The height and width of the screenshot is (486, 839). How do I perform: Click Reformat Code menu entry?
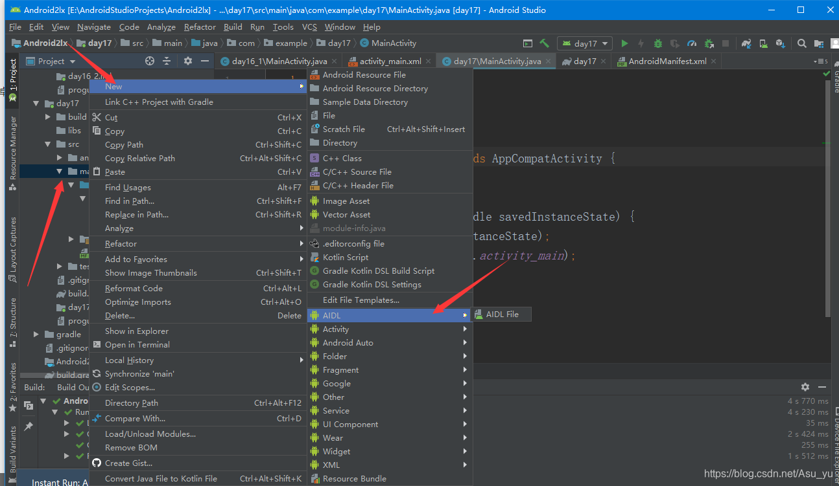click(x=198, y=288)
